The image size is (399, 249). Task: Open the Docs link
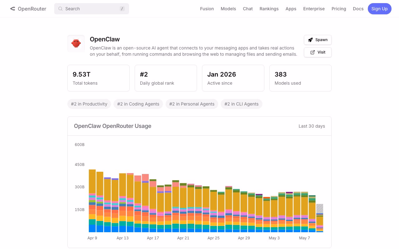click(x=358, y=9)
